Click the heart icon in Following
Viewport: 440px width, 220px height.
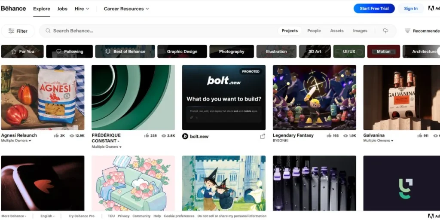[58, 52]
